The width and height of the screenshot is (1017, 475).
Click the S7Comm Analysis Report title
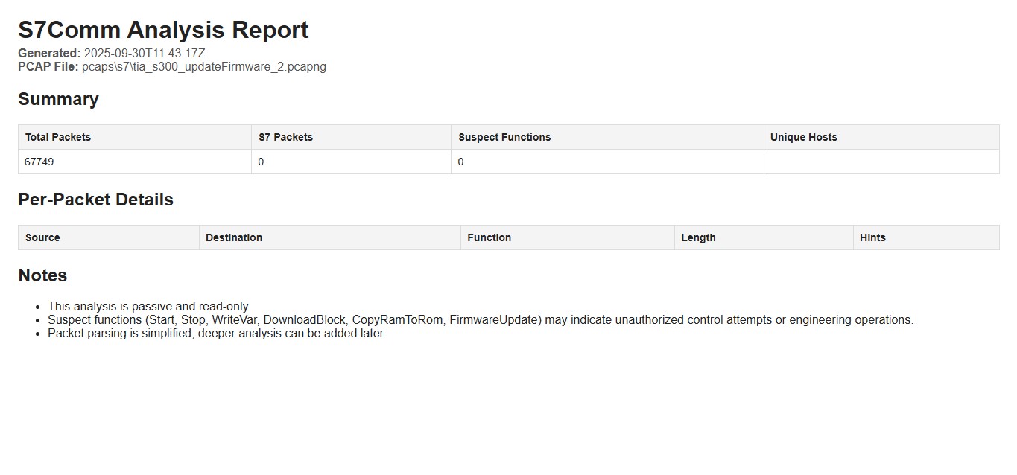click(x=163, y=30)
